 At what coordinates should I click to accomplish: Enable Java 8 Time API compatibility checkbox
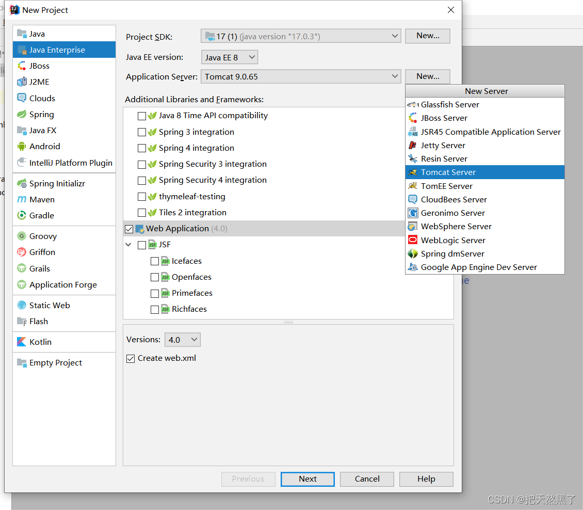(142, 116)
